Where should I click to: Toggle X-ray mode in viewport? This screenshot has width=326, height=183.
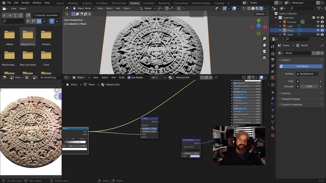click(243, 9)
